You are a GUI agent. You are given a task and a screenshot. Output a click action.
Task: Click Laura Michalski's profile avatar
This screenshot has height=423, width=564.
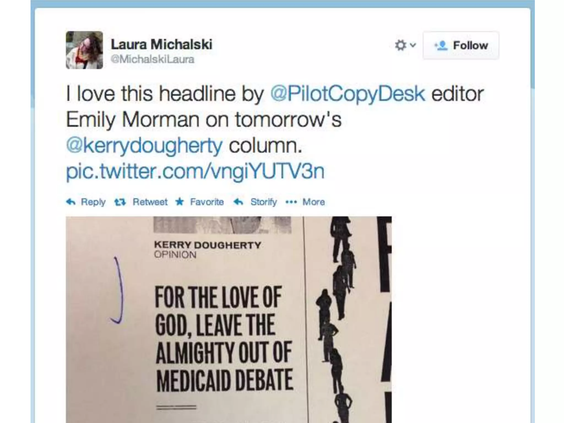pyautogui.click(x=84, y=50)
